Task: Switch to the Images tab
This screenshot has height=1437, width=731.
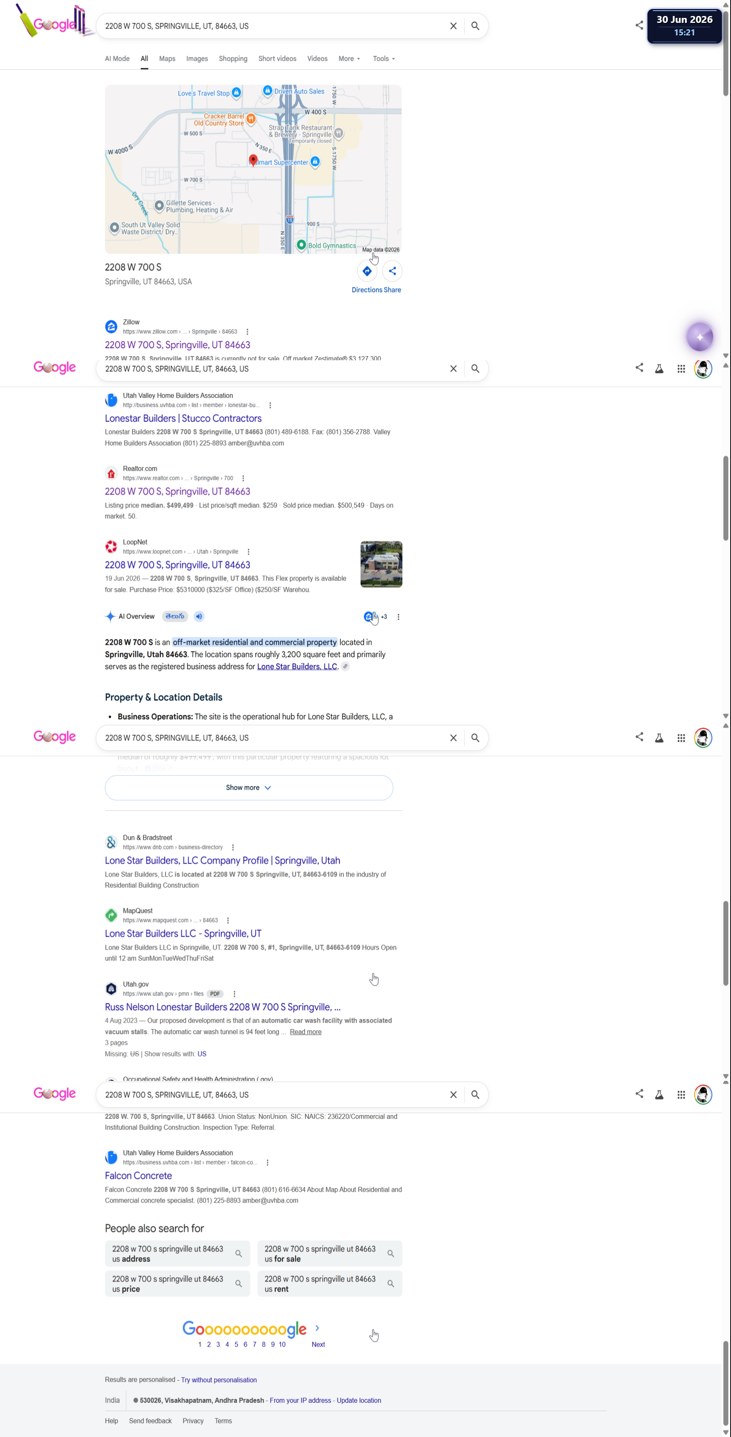Action: point(197,59)
